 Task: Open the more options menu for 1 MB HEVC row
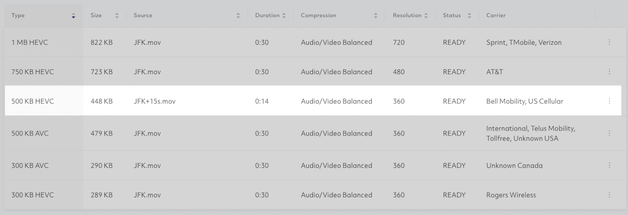(x=609, y=42)
